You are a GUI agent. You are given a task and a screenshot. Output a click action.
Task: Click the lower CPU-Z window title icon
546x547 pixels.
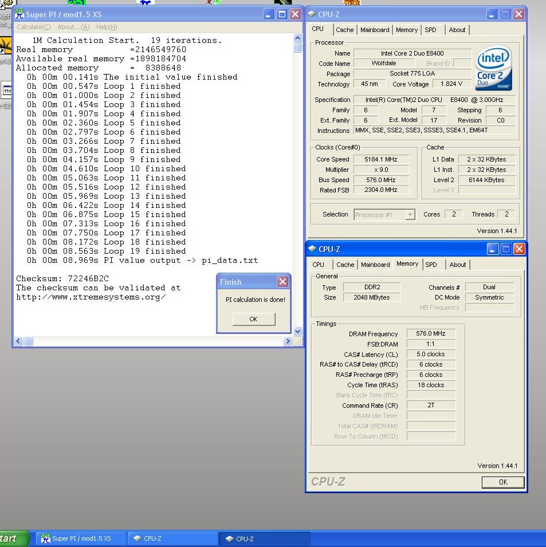[312, 249]
